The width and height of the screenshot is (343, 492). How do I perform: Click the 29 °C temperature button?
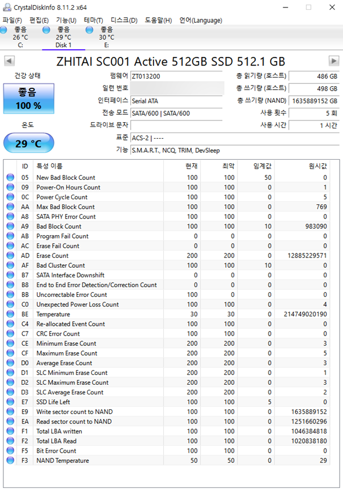point(29,143)
